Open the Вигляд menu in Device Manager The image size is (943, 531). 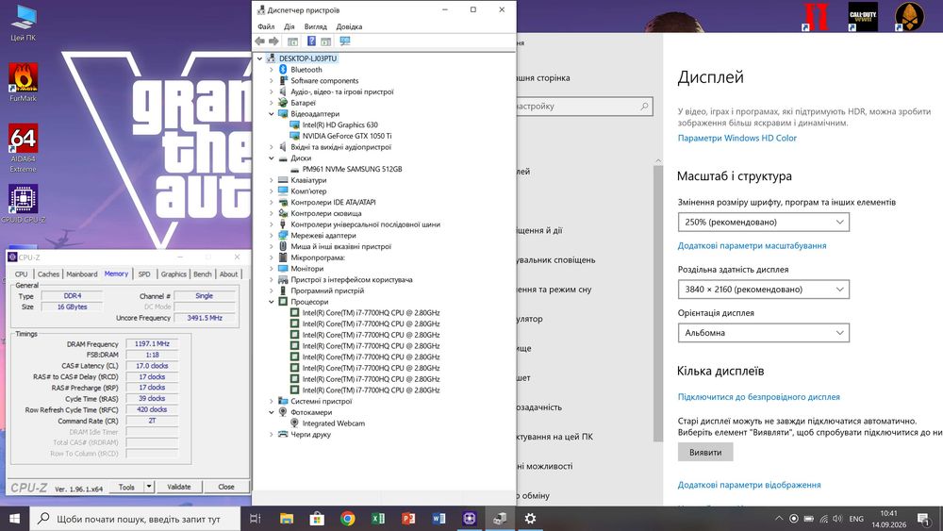pos(316,26)
